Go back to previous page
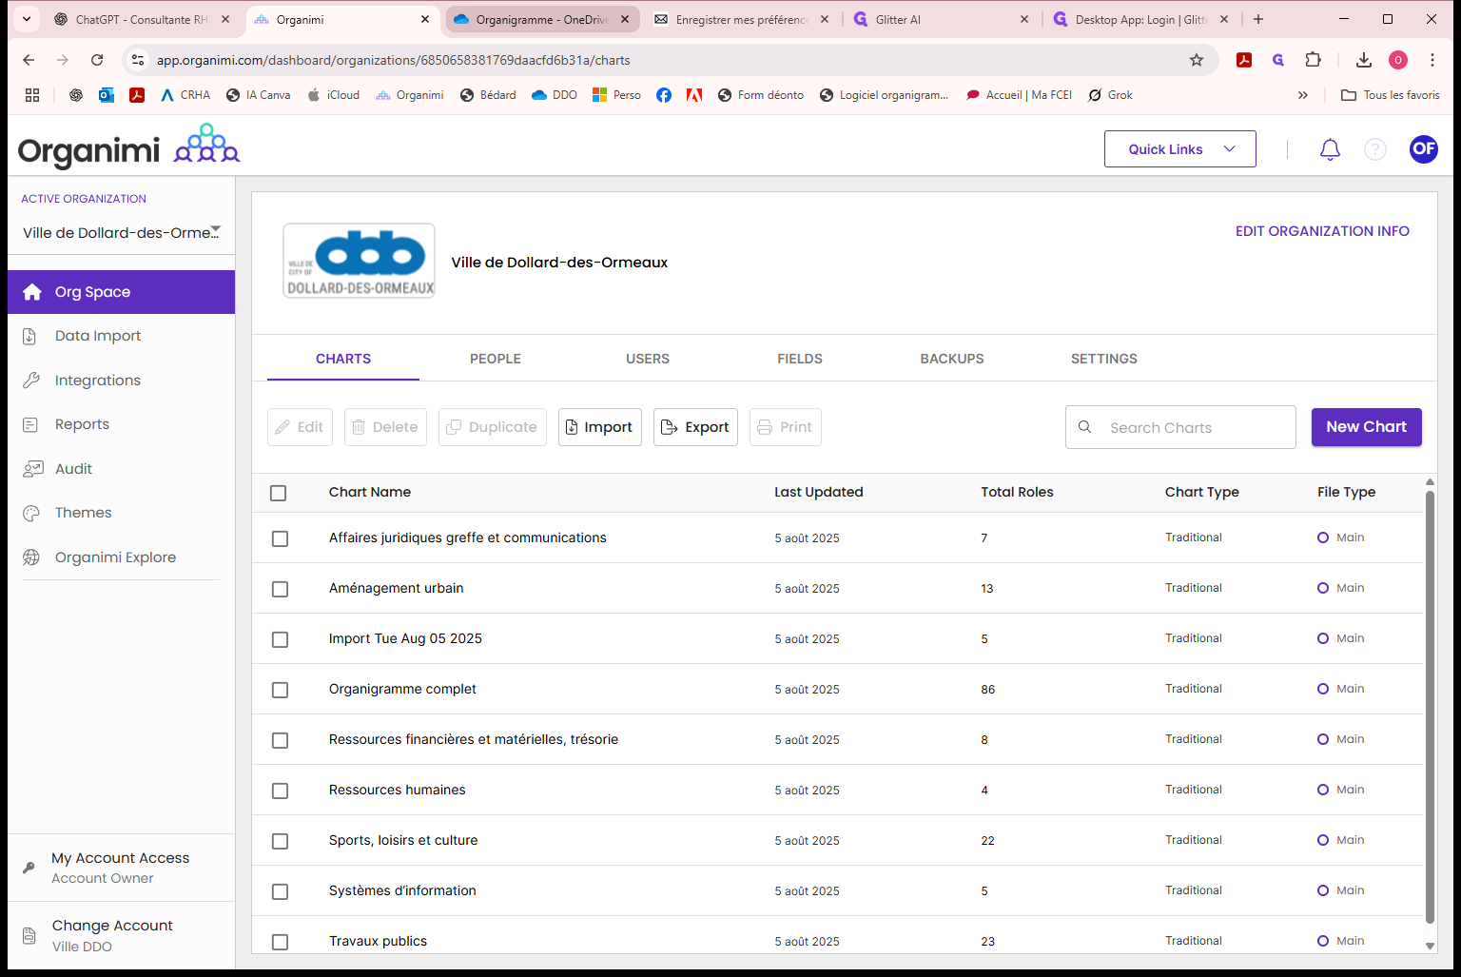The width and height of the screenshot is (1461, 977). 29,60
